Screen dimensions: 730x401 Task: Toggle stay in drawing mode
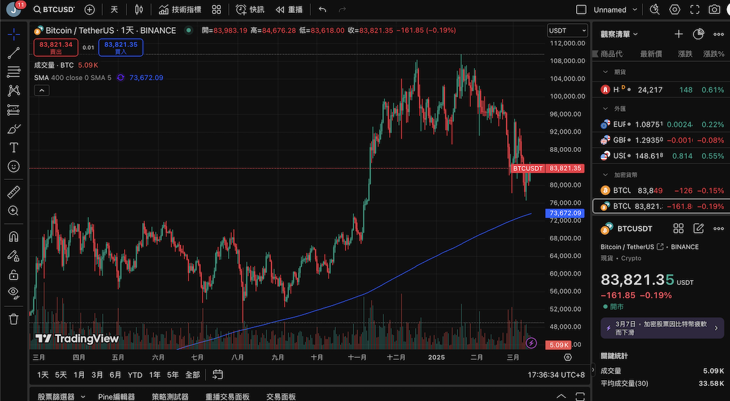13,255
